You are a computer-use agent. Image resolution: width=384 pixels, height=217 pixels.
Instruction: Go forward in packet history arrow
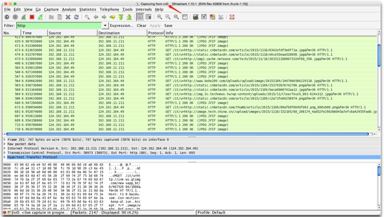pos(104,17)
